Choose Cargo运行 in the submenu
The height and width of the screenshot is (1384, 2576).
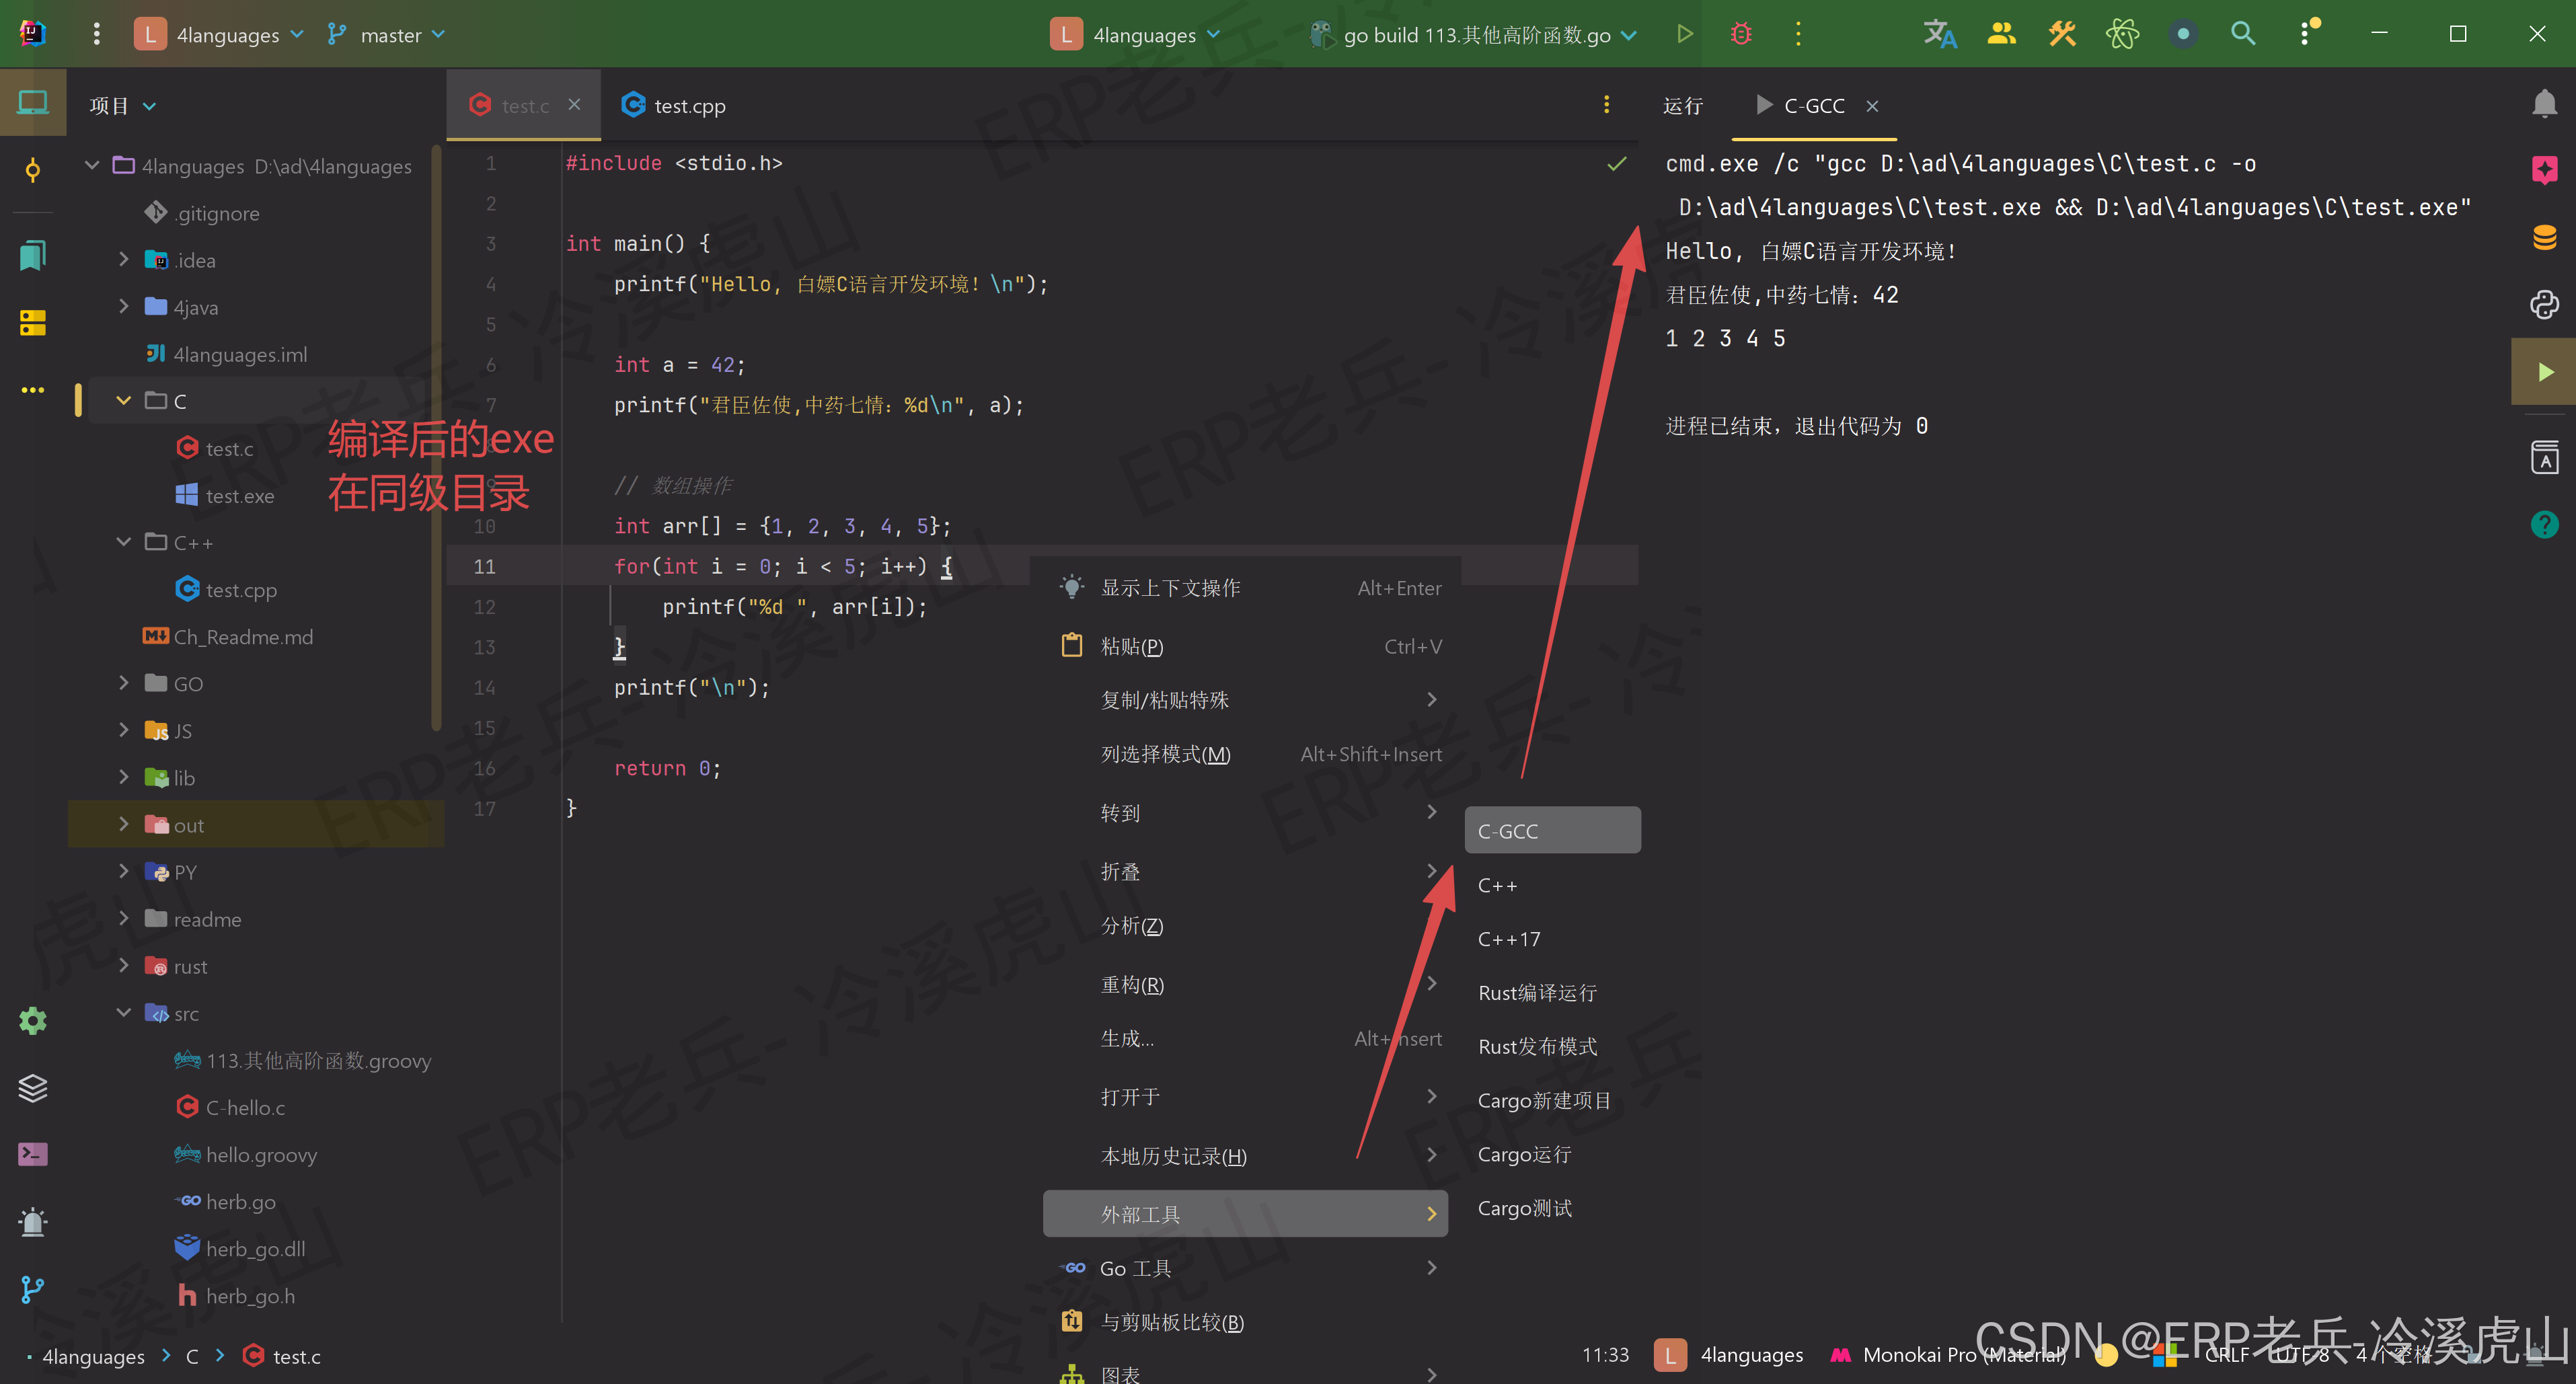point(1525,1154)
